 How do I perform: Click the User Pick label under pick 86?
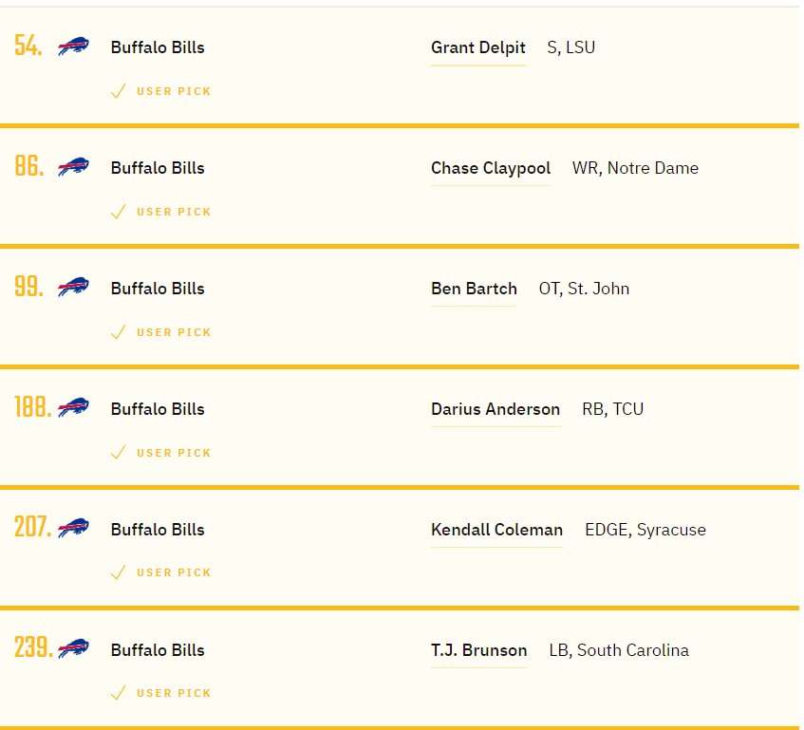[x=174, y=212]
